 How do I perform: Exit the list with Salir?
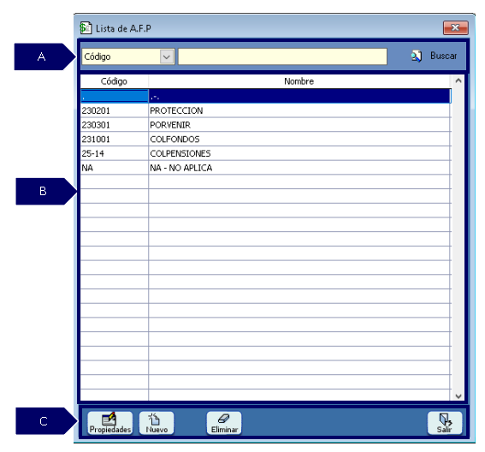click(445, 423)
